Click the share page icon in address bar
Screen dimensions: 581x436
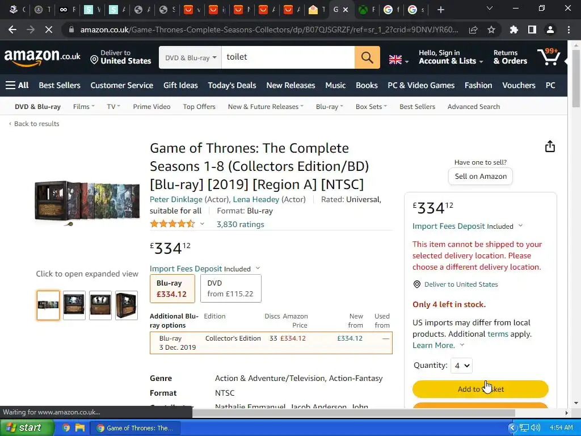[x=473, y=30]
